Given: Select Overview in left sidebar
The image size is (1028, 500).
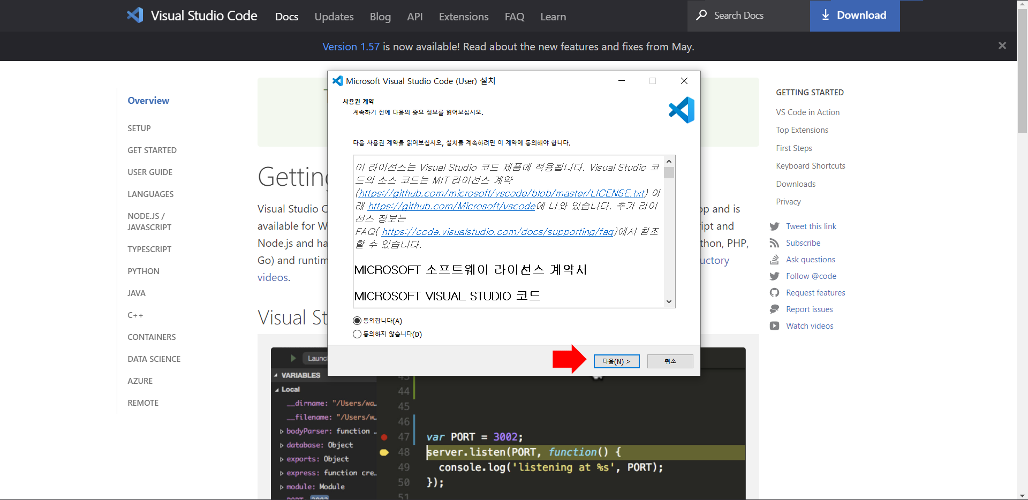Looking at the screenshot, I should coord(148,101).
